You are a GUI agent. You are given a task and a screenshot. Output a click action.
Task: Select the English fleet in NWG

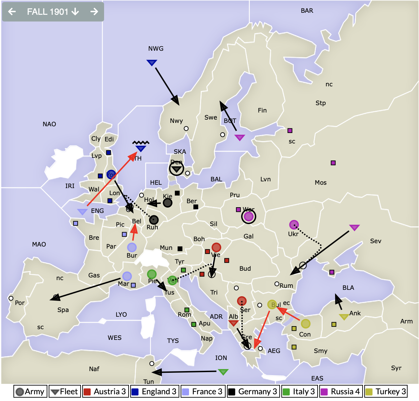pyautogui.click(x=152, y=62)
